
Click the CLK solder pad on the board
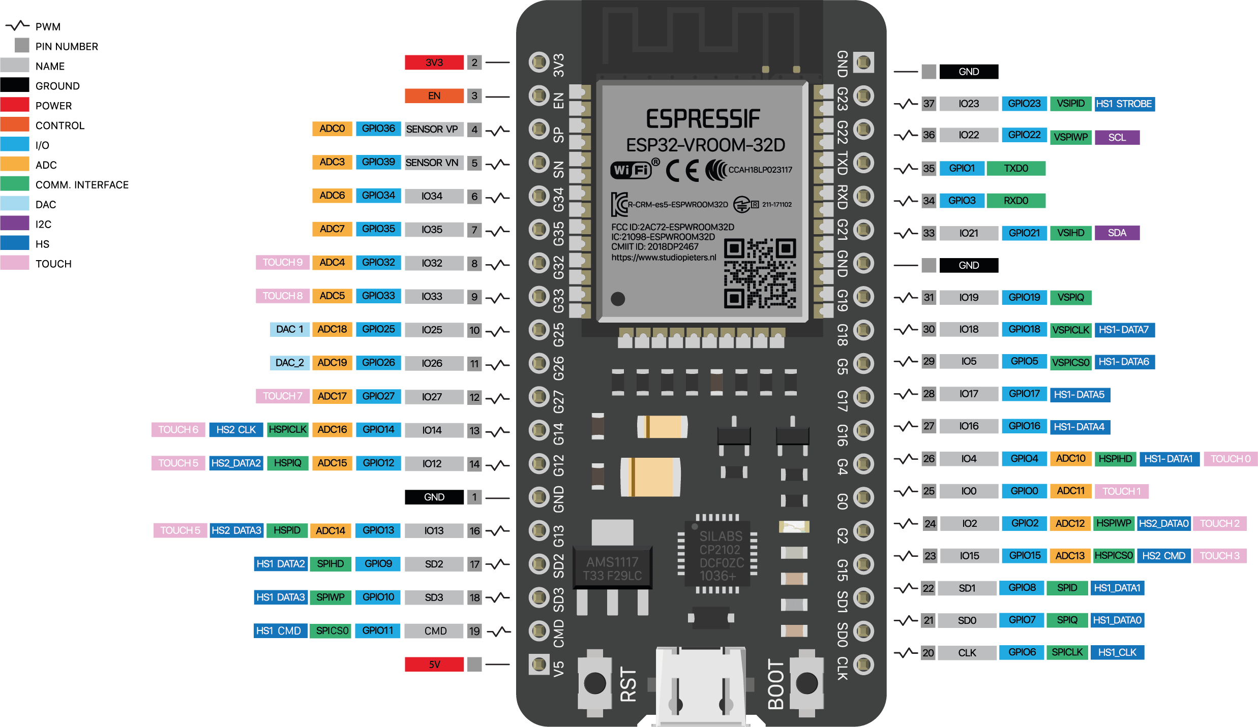point(863,664)
